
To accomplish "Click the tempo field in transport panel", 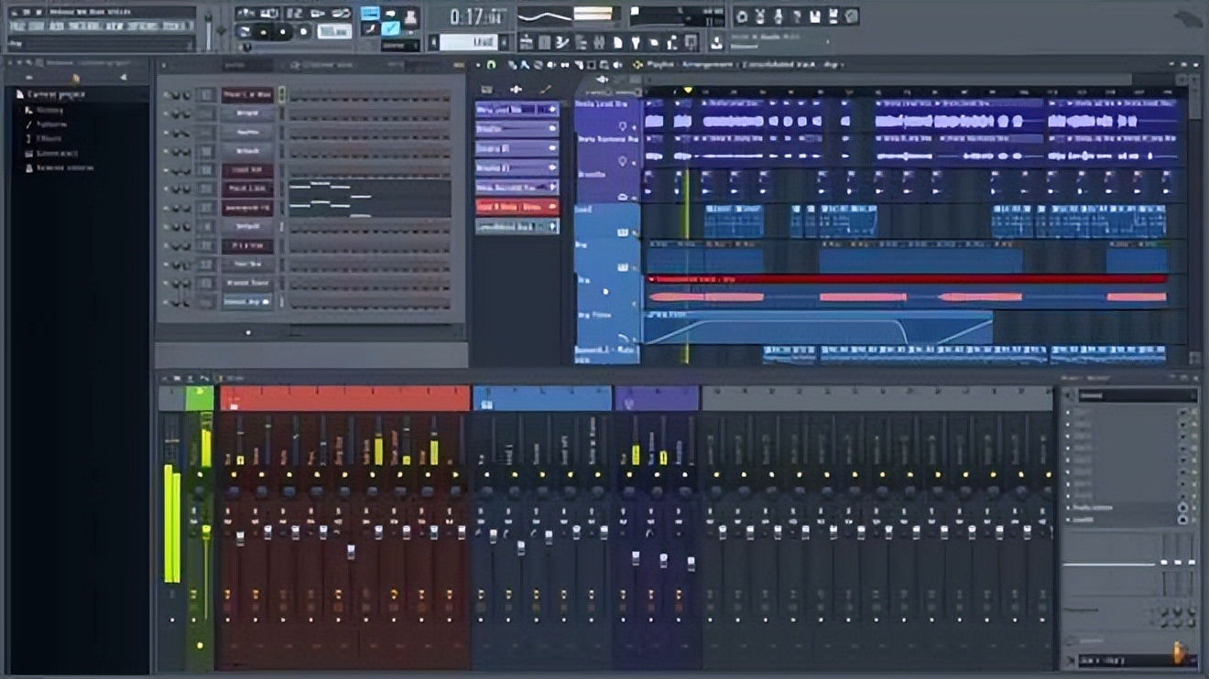I will (333, 32).
